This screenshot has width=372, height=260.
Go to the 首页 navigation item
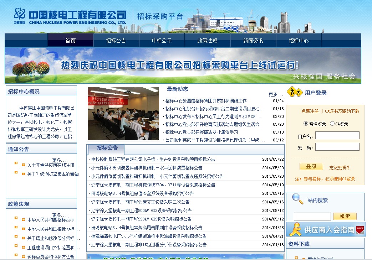pos(71,41)
